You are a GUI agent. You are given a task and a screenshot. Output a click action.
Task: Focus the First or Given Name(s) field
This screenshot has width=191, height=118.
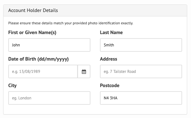point(49,45)
